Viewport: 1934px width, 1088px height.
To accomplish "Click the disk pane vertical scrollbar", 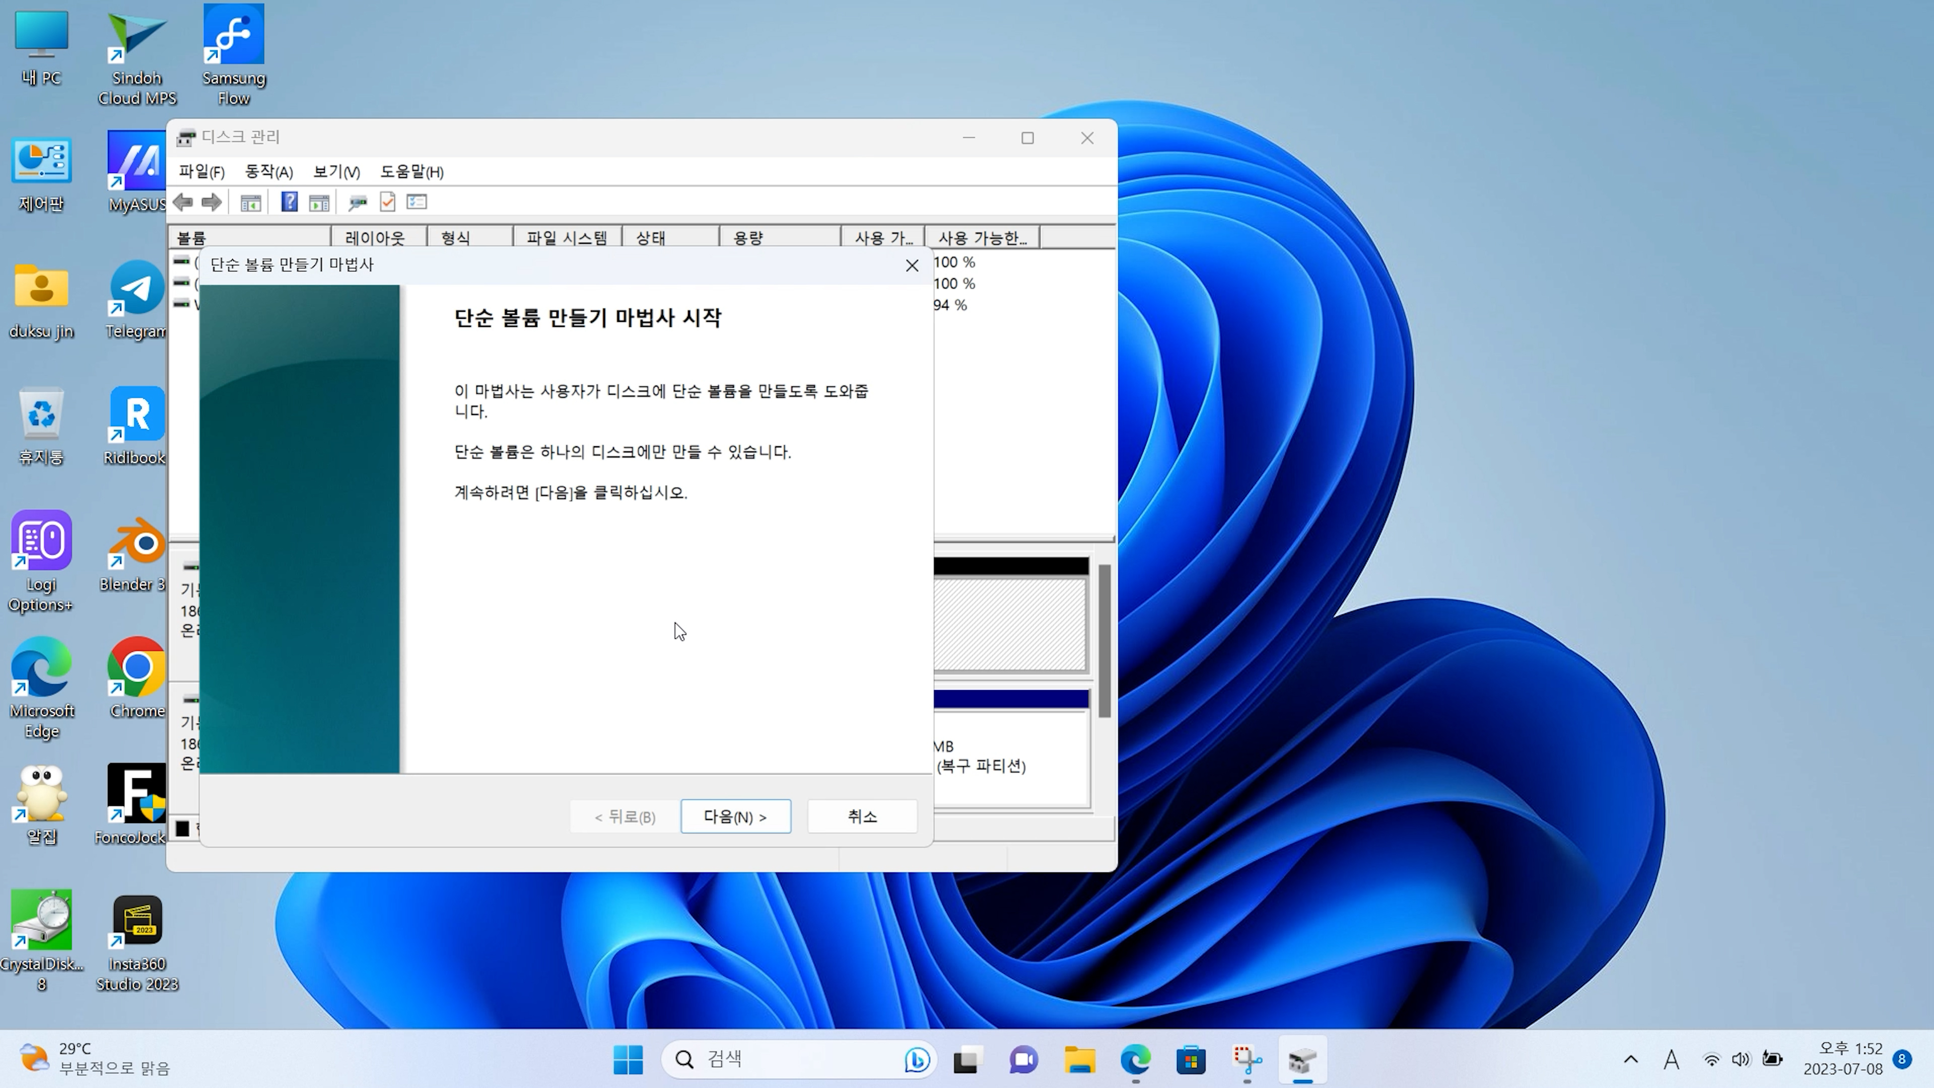I will pyautogui.click(x=1104, y=641).
